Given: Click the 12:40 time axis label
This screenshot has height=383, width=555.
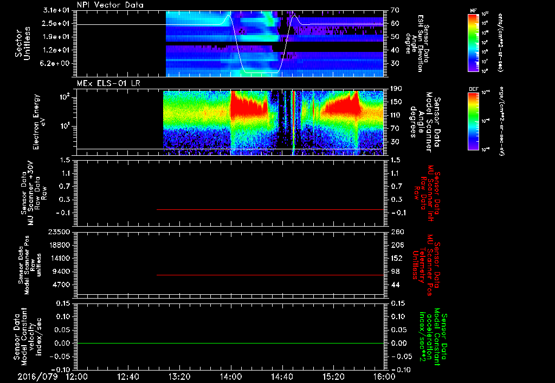Looking at the screenshot, I should pyautogui.click(x=128, y=377).
